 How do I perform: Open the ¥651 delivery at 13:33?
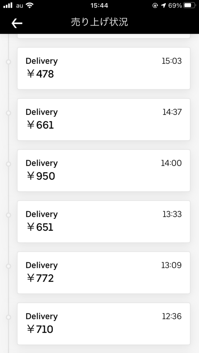pos(104,222)
